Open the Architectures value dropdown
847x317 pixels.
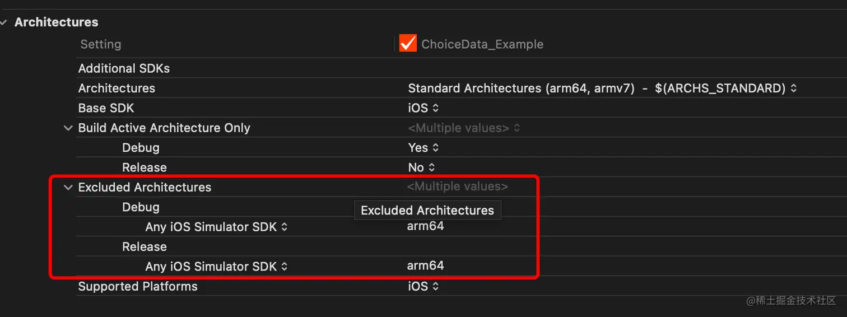(x=602, y=88)
